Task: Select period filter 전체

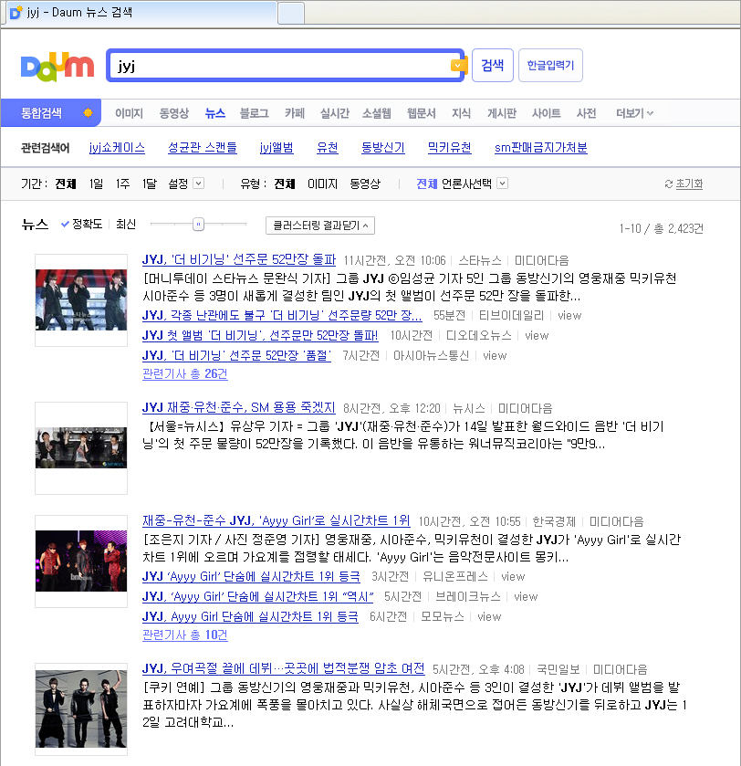Action: click(66, 184)
